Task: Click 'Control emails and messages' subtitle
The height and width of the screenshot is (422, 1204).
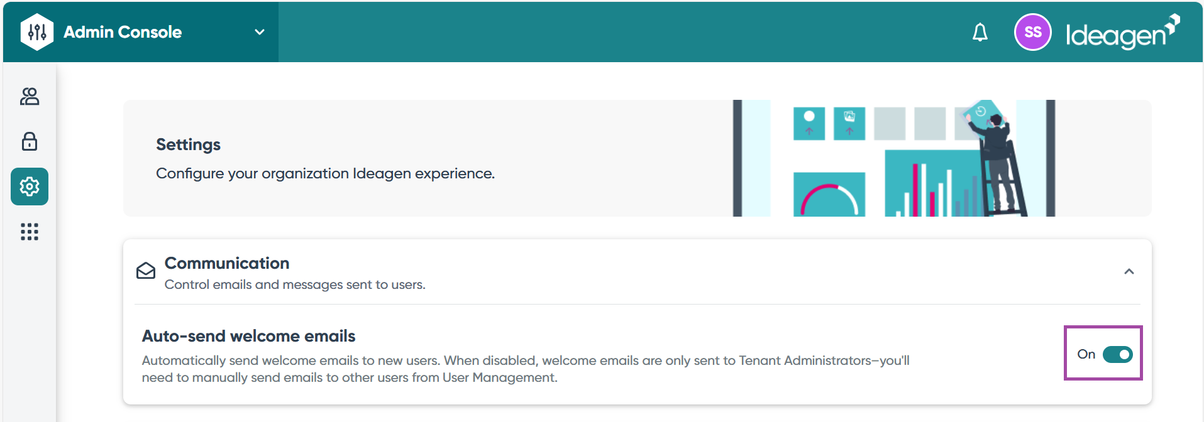Action: point(295,284)
